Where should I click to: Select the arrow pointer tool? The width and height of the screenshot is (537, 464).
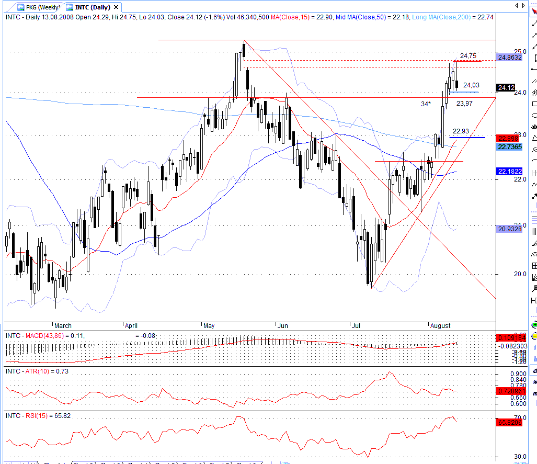point(534,12)
